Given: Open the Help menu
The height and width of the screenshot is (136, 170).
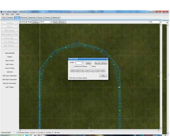Looking at the screenshot, I should click(18, 14).
